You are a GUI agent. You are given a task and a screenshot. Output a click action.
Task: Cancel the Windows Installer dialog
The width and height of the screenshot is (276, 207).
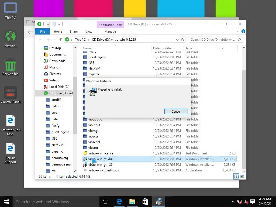click(176, 111)
